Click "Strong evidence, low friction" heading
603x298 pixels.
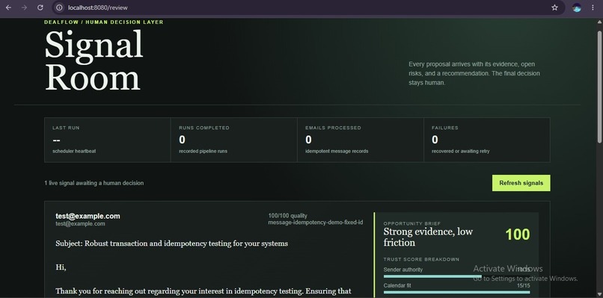(x=428, y=237)
